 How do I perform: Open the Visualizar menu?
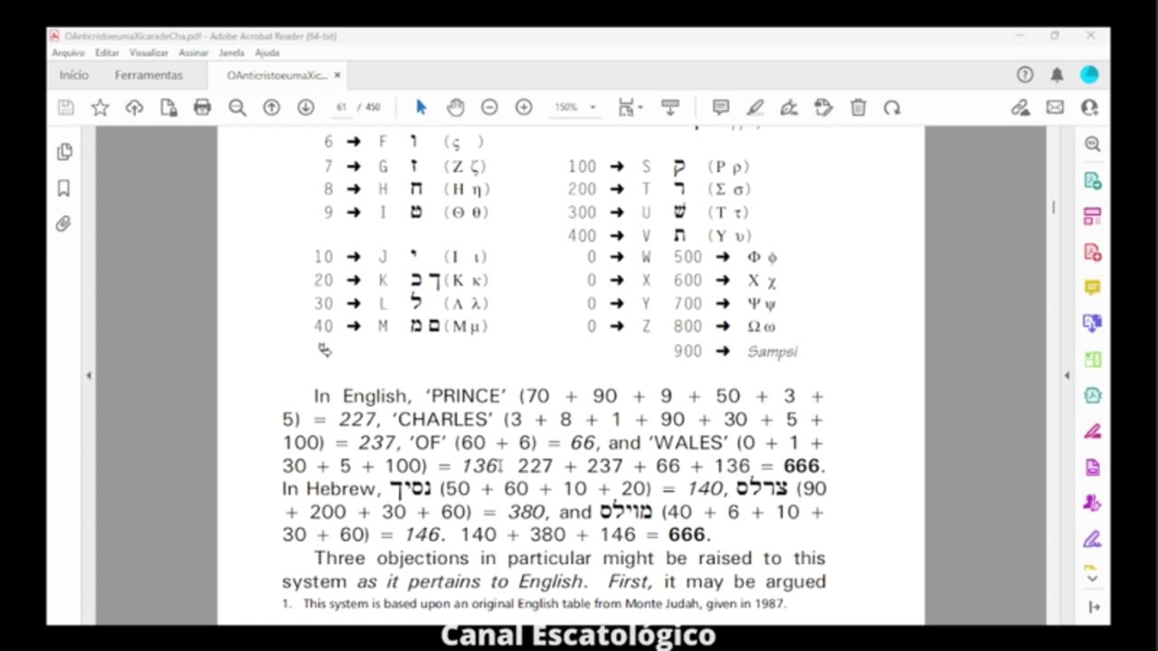[148, 52]
